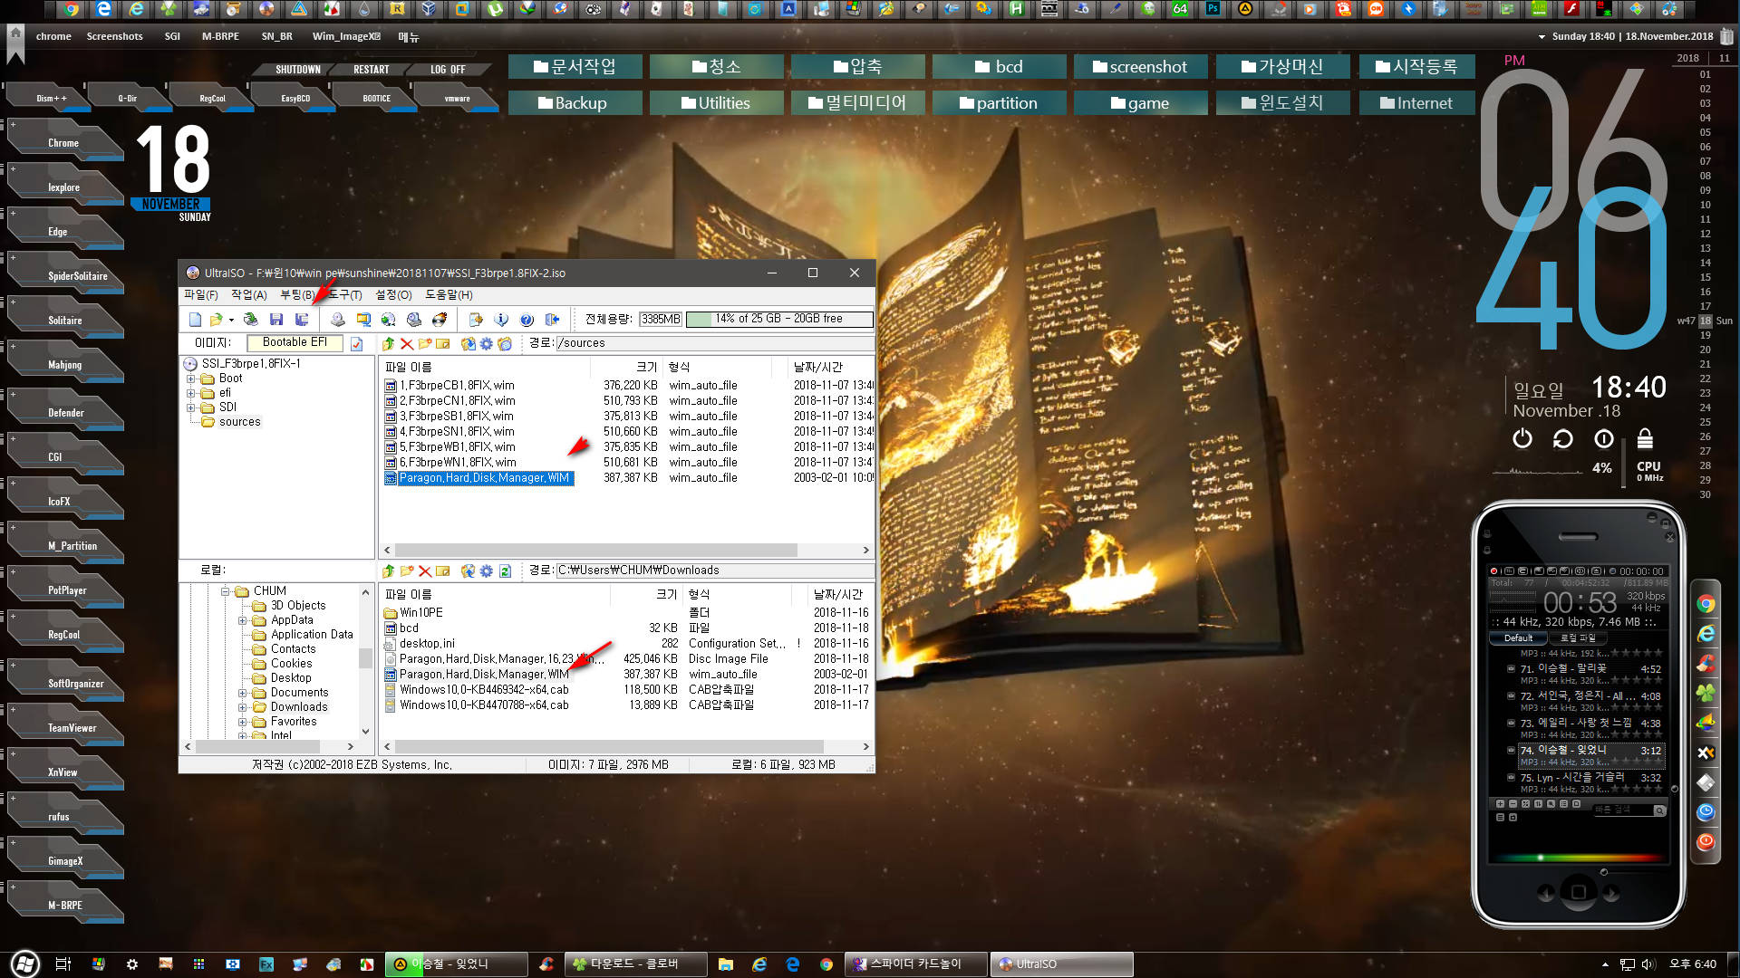The height and width of the screenshot is (978, 1740).
Task: Click the red record button in player
Action: coord(1493,571)
